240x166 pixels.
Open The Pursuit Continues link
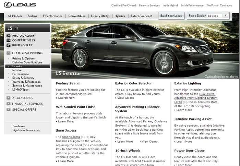pos(219,5)
